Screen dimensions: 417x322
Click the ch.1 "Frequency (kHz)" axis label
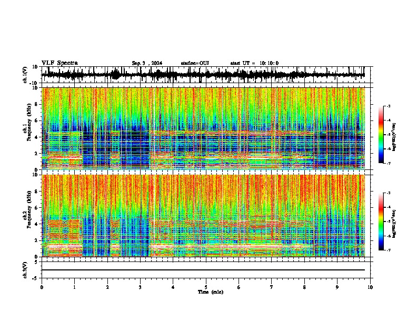tap(29, 123)
